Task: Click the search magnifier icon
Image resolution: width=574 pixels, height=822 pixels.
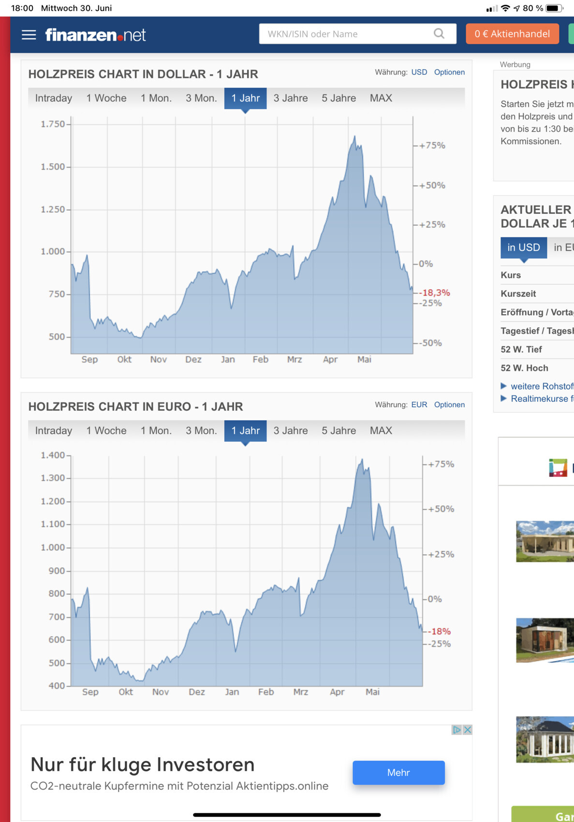Action: [x=439, y=34]
